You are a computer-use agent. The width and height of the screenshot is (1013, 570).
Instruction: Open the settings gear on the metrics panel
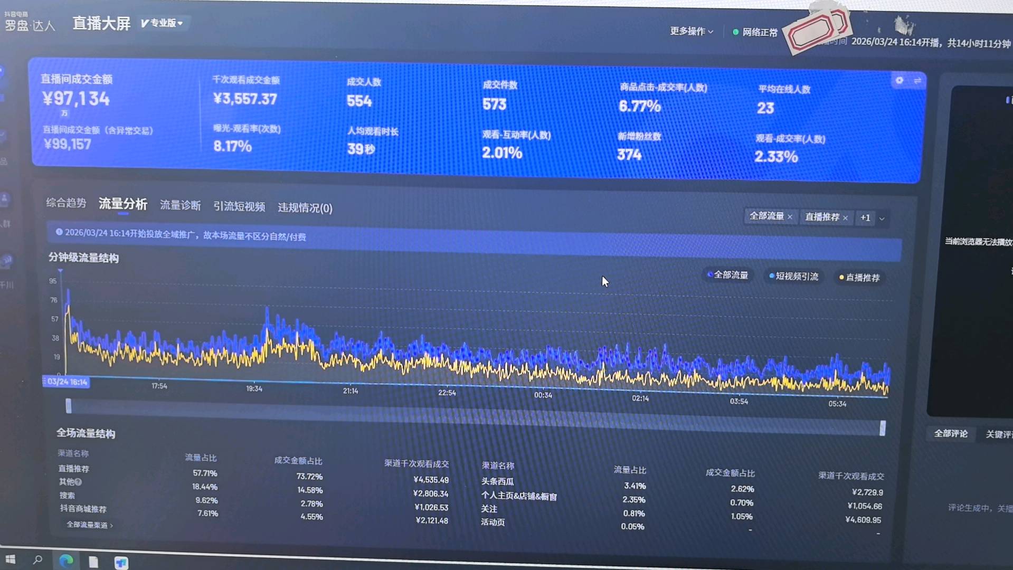[899, 81]
